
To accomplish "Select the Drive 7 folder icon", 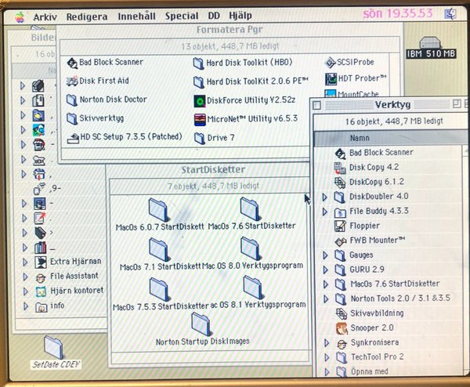I will [200, 138].
